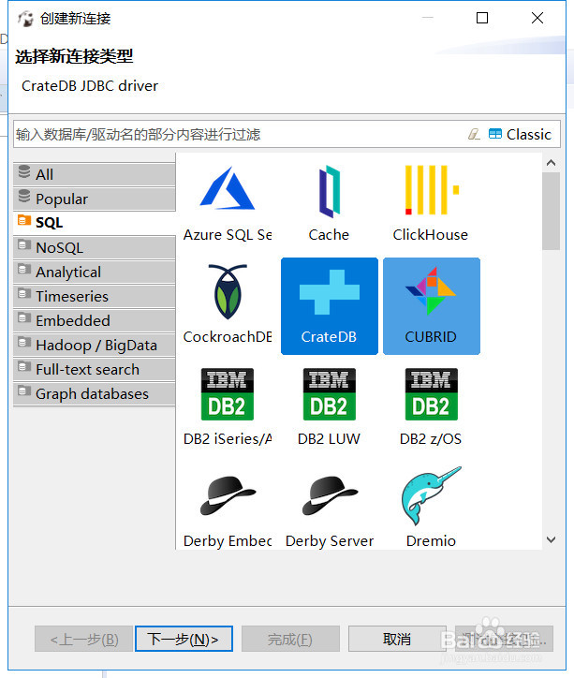Maximize the 创建新连接 dialog
The width and height of the screenshot is (574, 678).
pyautogui.click(x=482, y=18)
